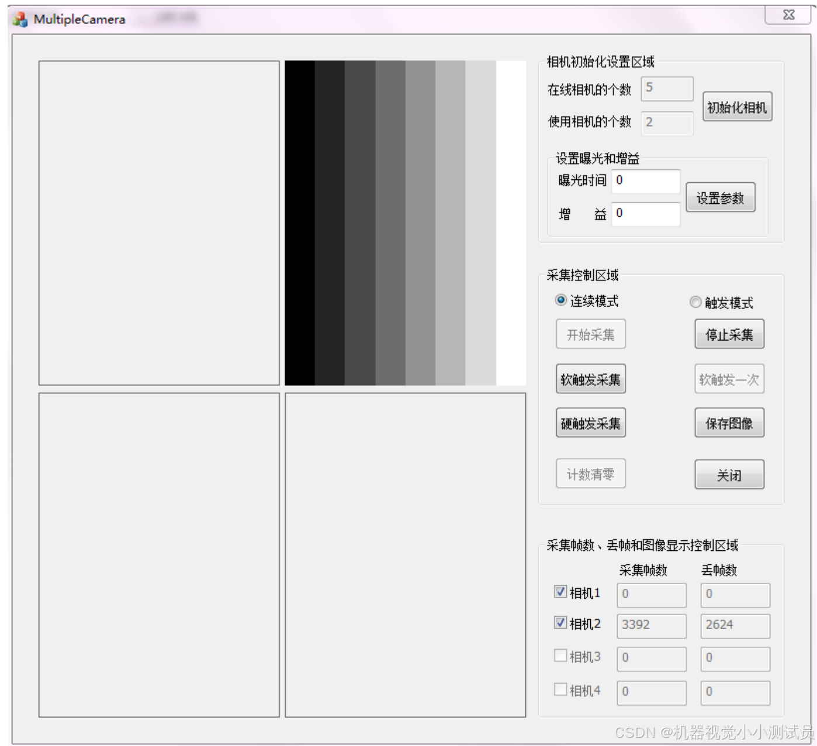Click the 初始化相机 button to initialize cameras

(738, 106)
